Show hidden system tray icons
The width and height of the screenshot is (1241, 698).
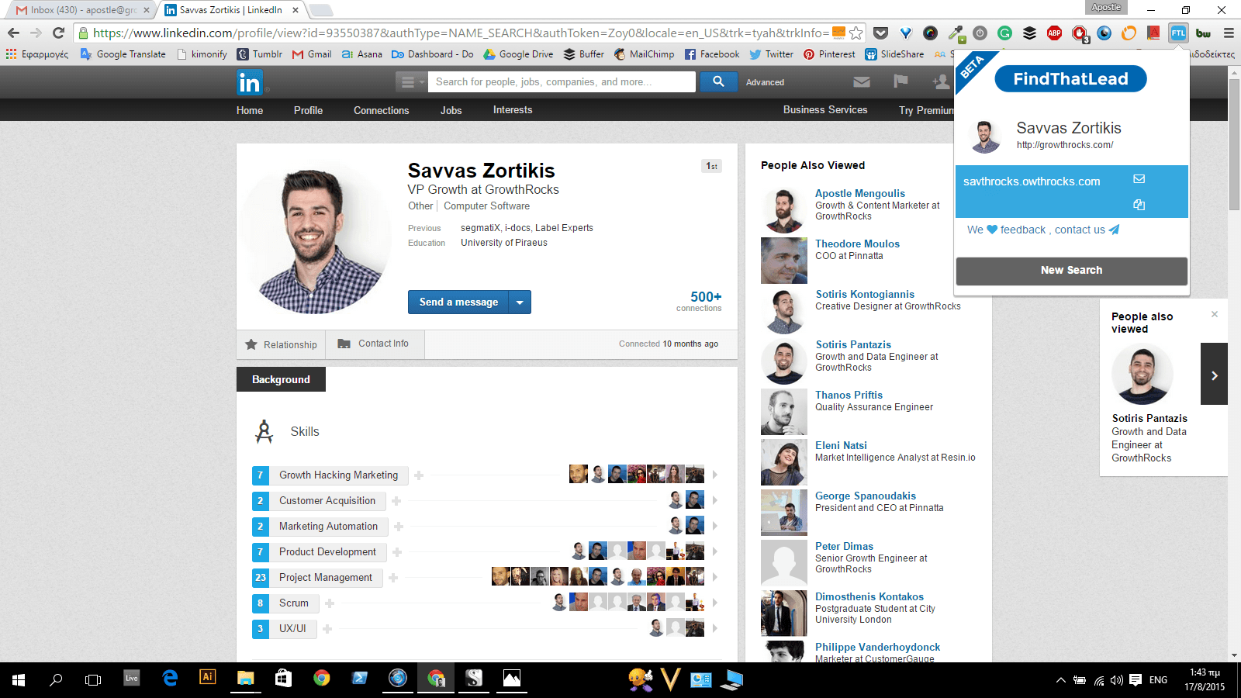tap(1060, 680)
